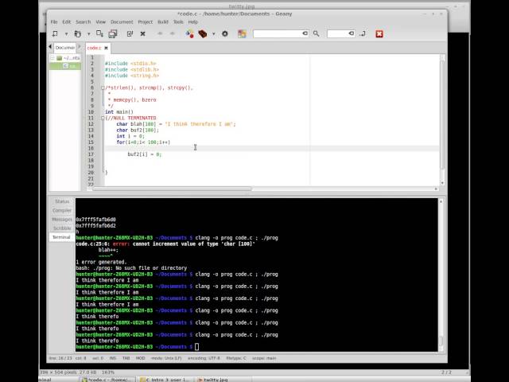Click the line 'buf2[i] = 0;'
This screenshot has width=509, height=382.
point(145,154)
